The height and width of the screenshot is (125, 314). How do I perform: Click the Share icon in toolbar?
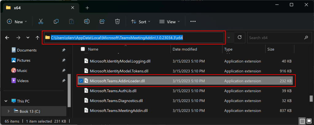click(x=102, y=21)
